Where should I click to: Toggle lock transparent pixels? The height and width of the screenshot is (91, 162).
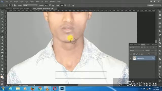[x=134, y=54]
